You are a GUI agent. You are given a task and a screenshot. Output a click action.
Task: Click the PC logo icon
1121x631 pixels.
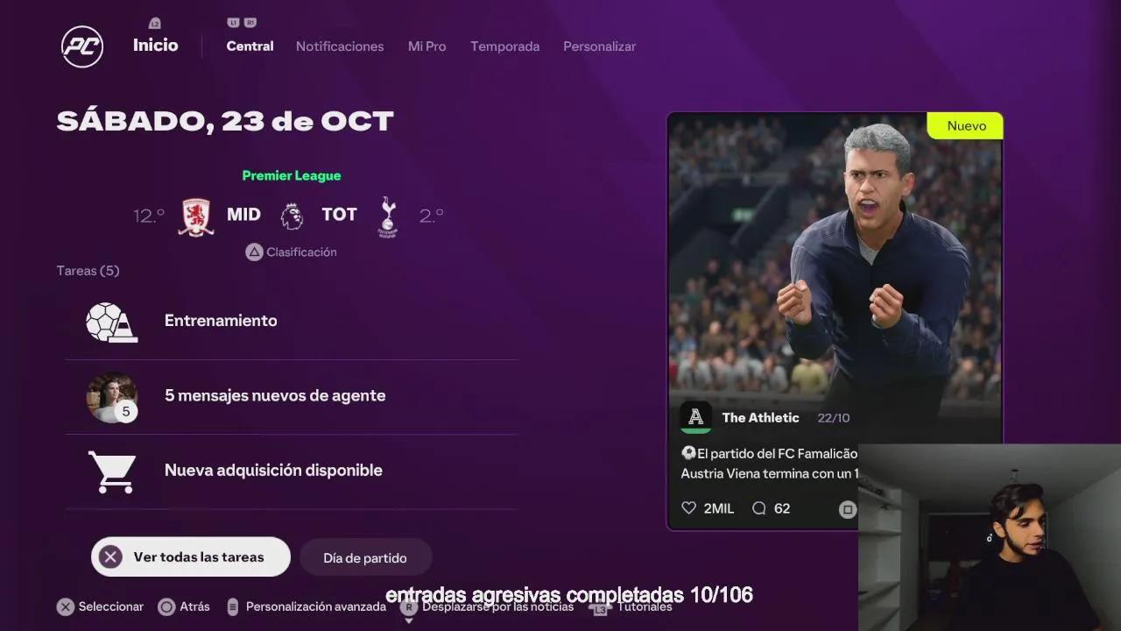coord(82,46)
